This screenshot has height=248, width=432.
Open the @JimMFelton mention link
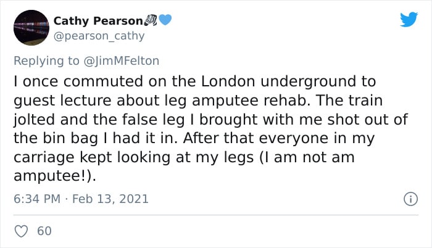coord(121,60)
